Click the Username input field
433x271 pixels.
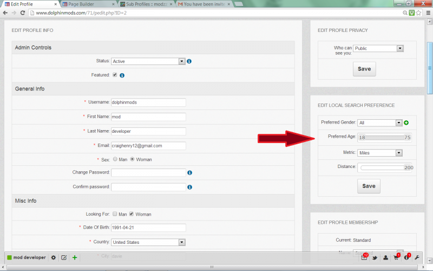148,102
